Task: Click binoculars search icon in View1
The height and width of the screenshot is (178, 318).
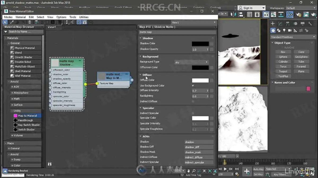Action: coord(50,164)
